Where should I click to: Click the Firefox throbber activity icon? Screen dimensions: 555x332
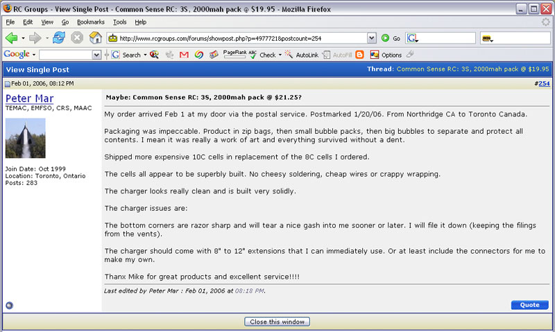pos(545,22)
